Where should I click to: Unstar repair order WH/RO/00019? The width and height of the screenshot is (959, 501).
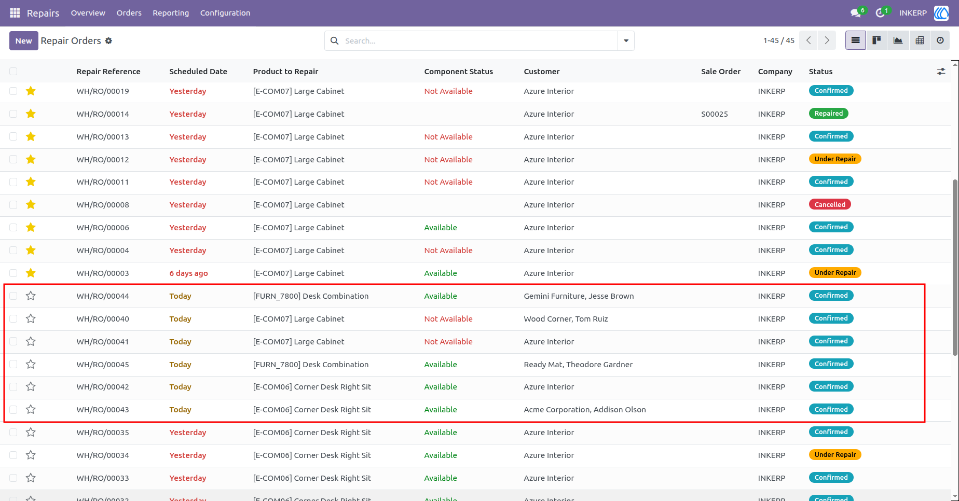(x=31, y=91)
